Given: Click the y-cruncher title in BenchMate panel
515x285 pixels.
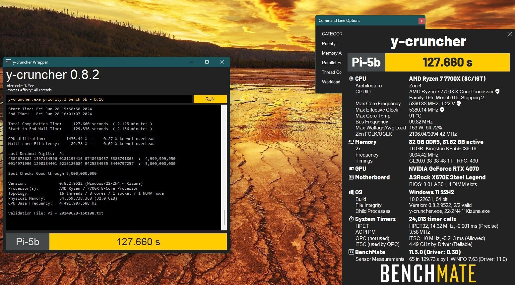Looking at the screenshot, I should tap(428, 41).
